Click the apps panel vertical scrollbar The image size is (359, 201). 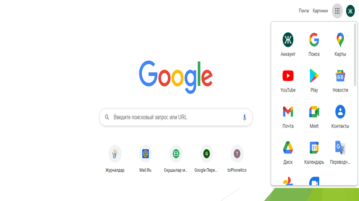[x=355, y=55]
